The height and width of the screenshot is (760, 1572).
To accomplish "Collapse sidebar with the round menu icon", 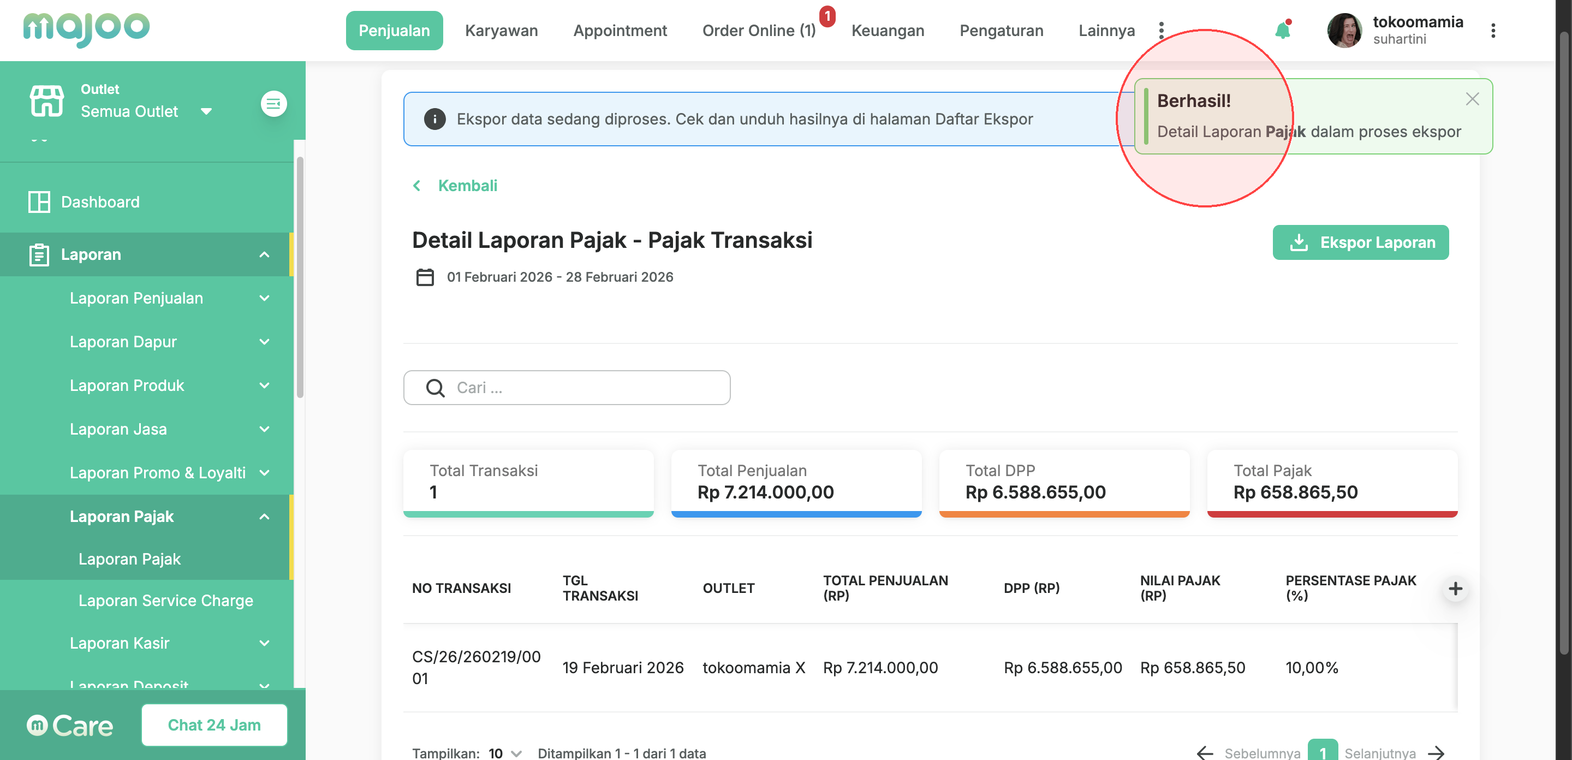I will click(273, 104).
